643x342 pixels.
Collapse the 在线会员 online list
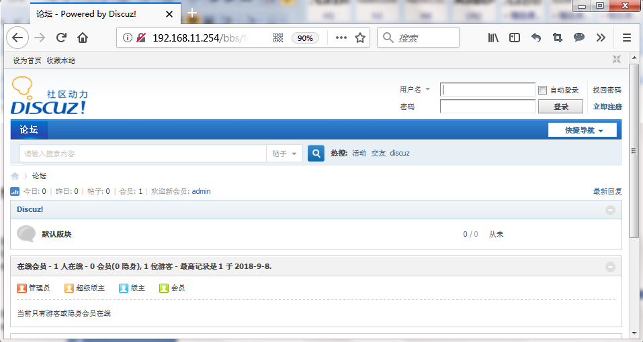point(610,267)
